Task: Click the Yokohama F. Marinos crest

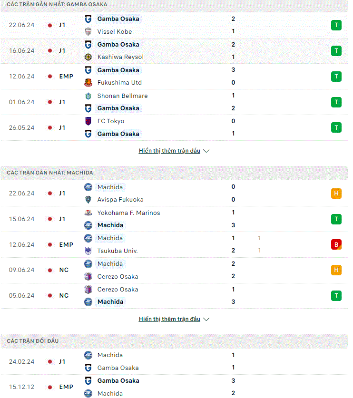Action: [x=88, y=213]
